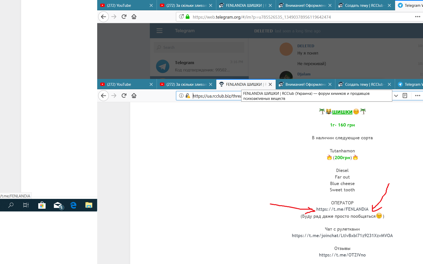Select the Telegram tab in the Telegram window
This screenshot has height=264, width=423.
[x=409, y=5]
